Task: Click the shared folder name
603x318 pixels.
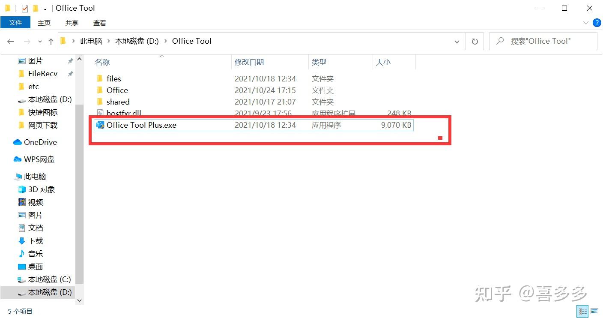Action: click(x=118, y=102)
